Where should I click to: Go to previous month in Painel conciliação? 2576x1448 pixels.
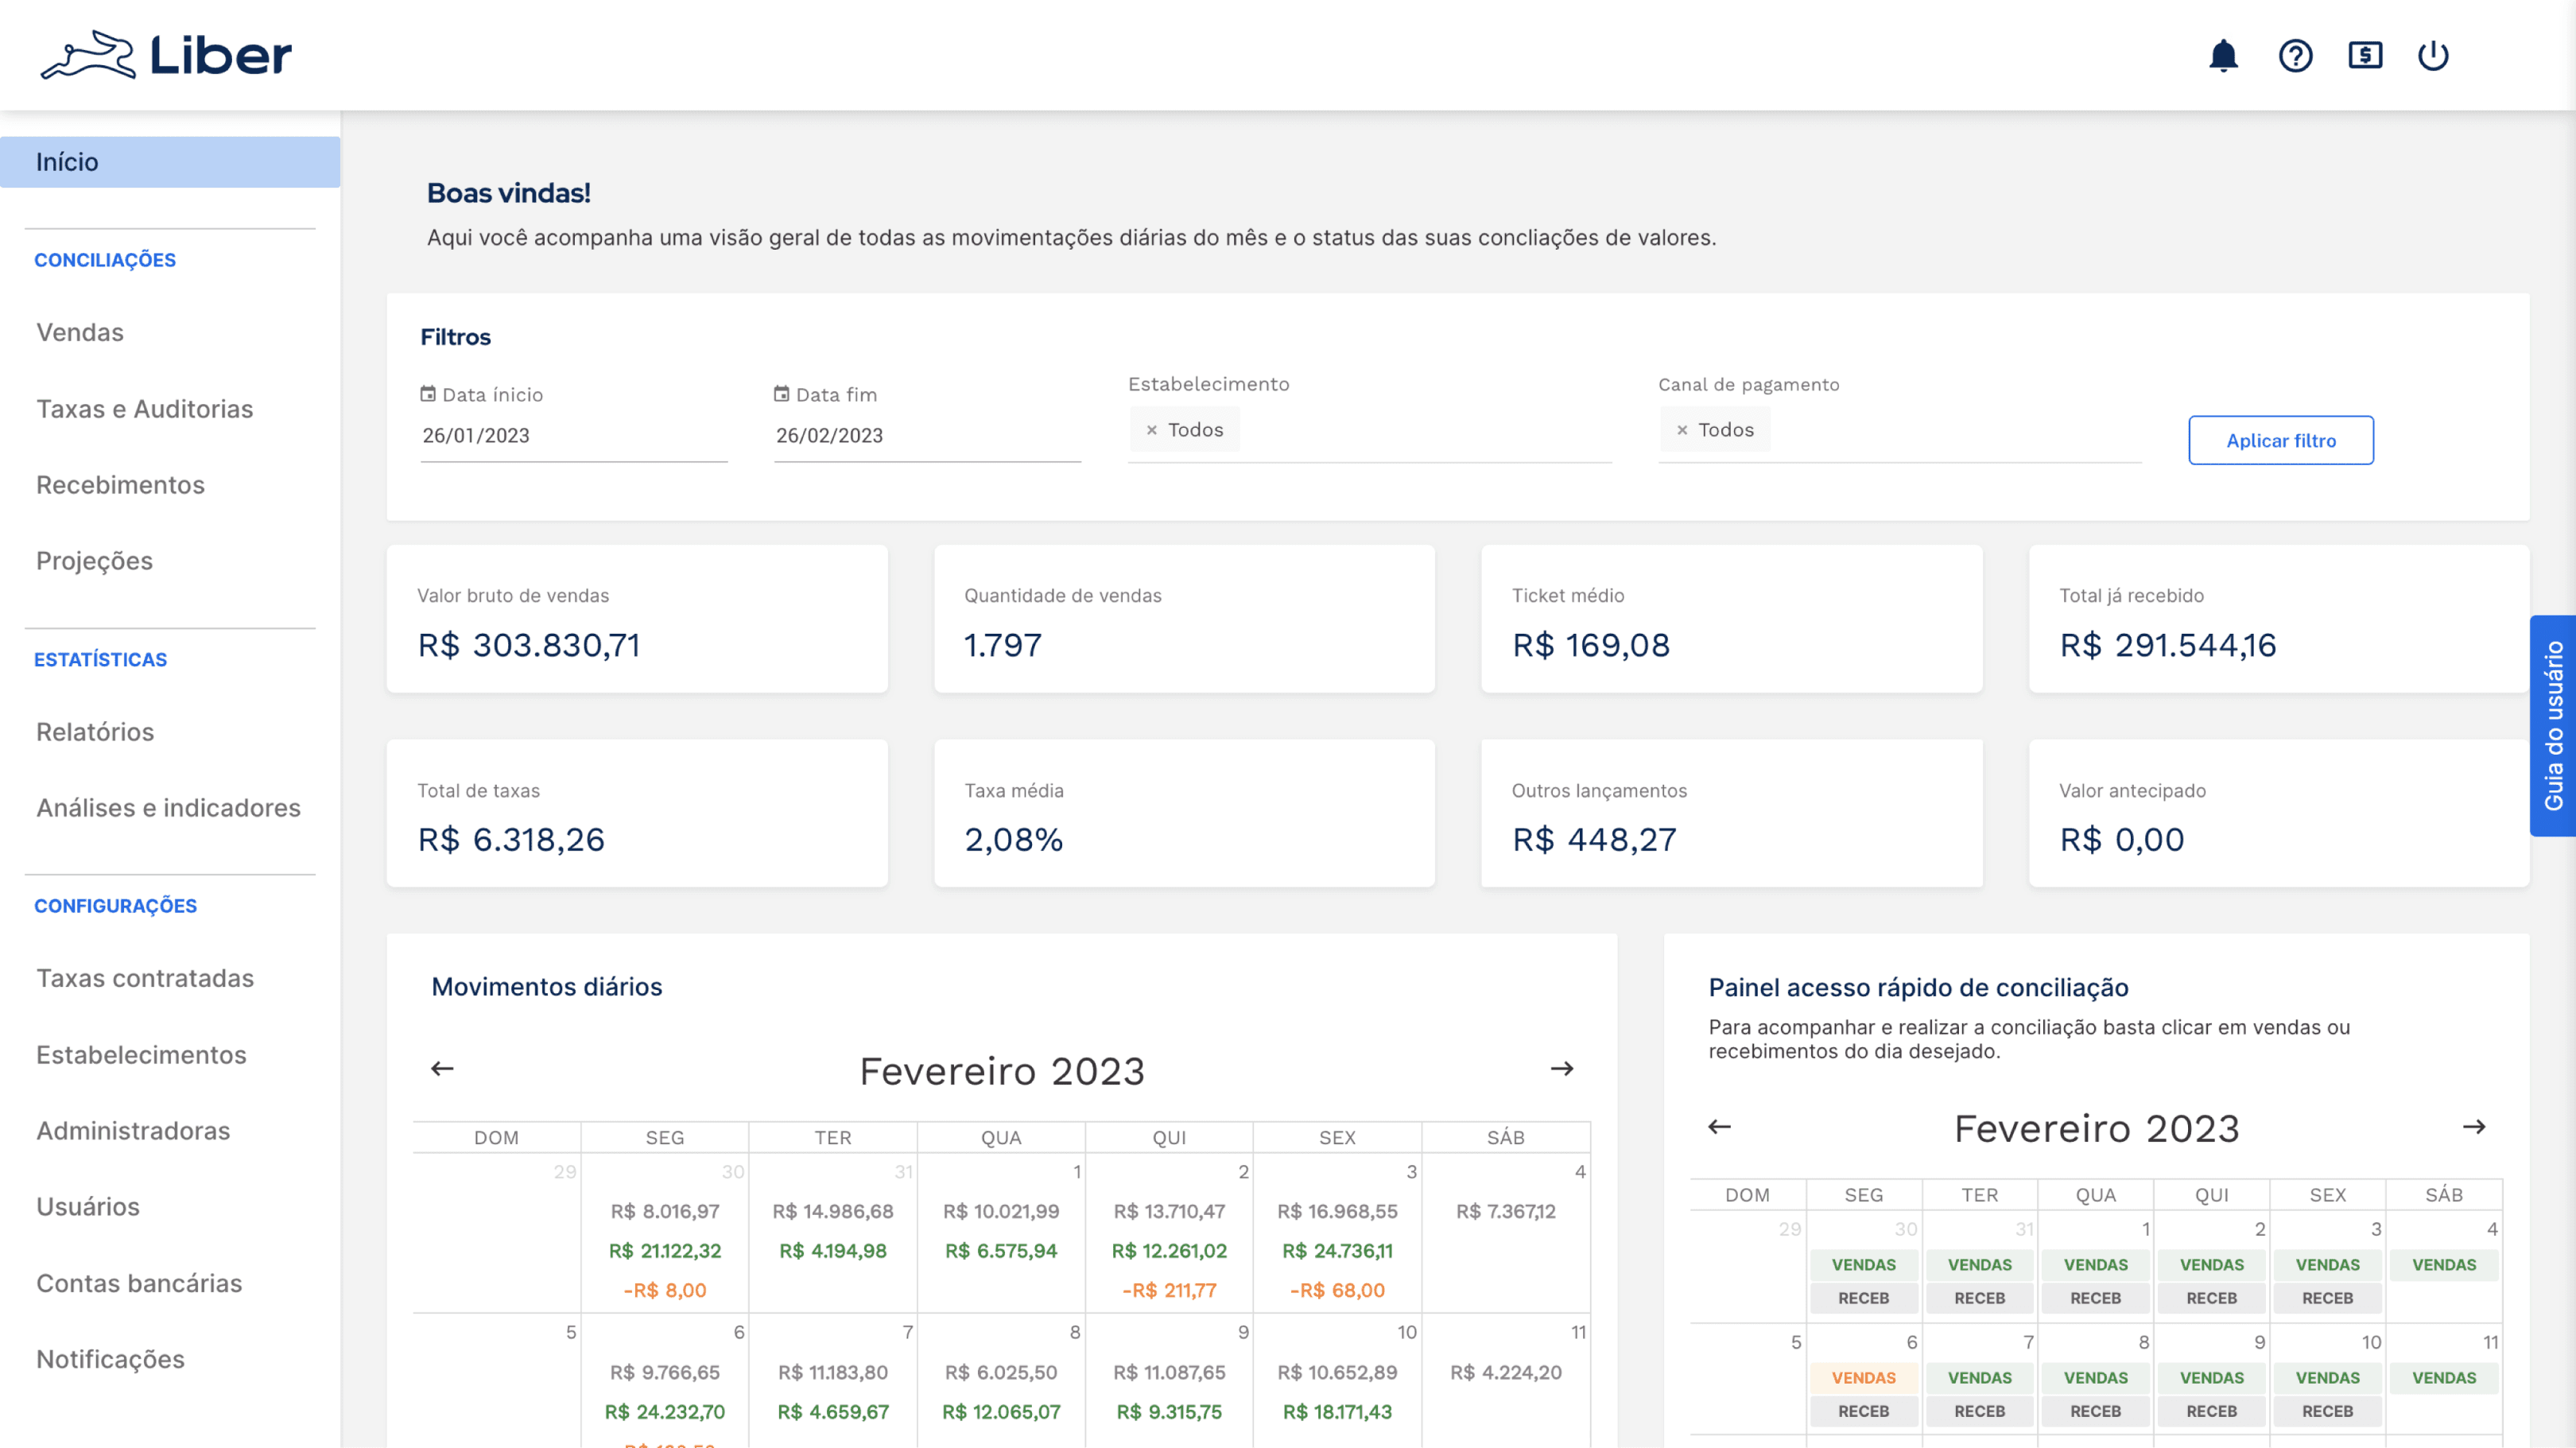[x=1719, y=1127]
